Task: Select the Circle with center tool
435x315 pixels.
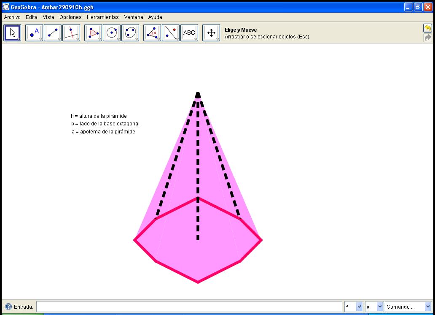Action: click(112, 33)
